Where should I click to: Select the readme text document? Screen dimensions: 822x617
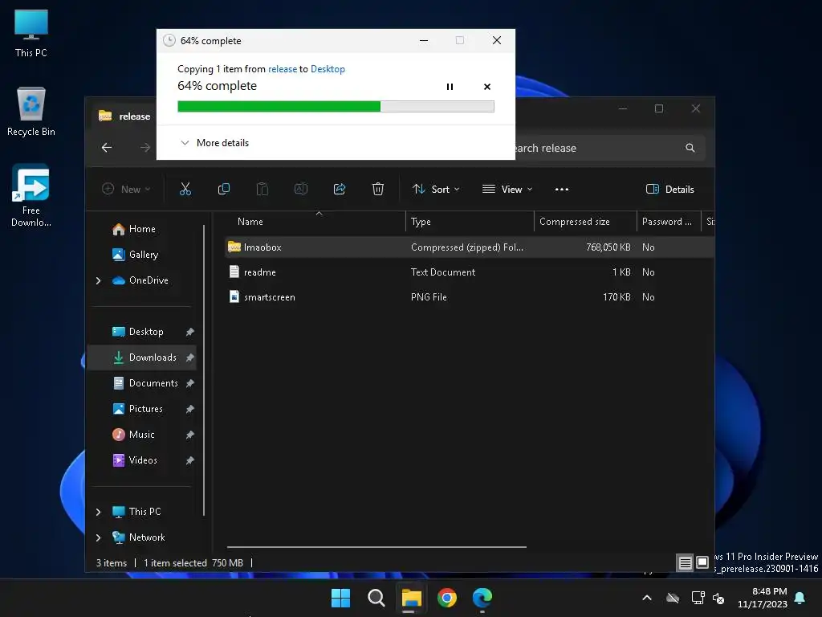click(469, 272)
